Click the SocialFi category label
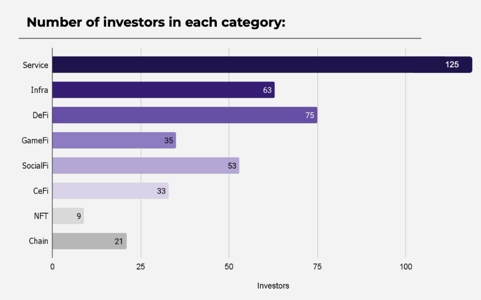This screenshot has height=300, width=481. [x=35, y=166]
